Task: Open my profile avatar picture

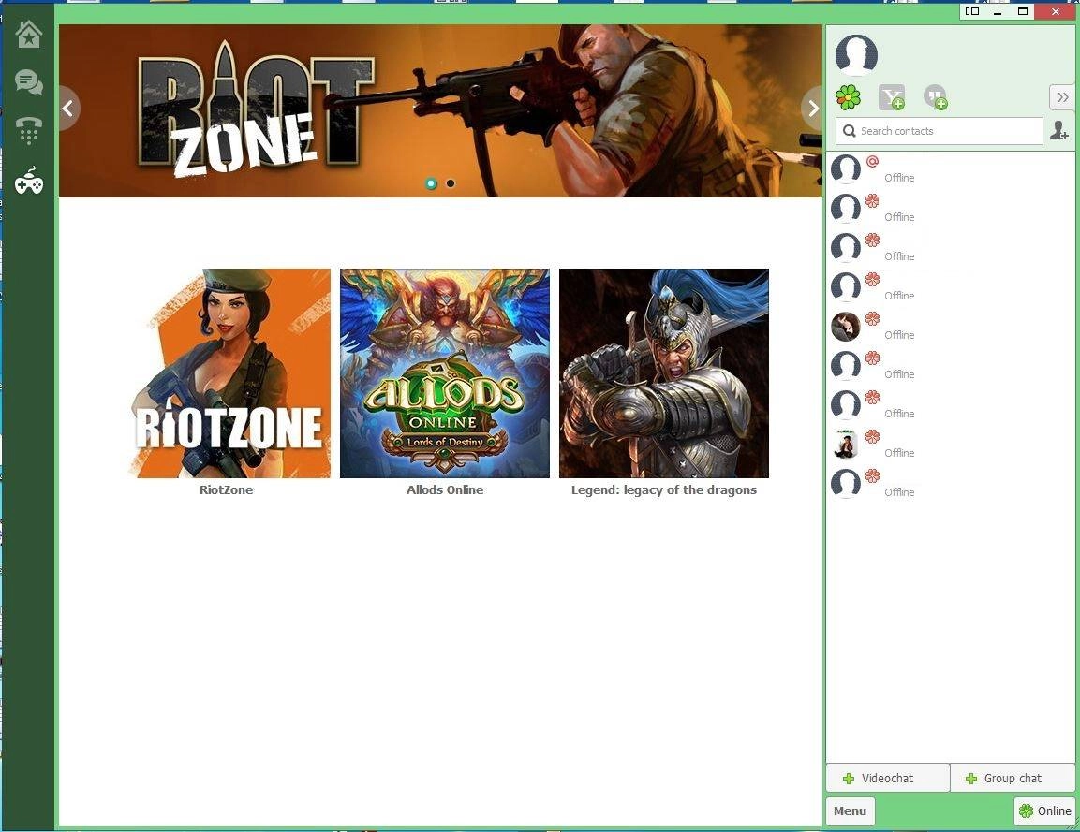Action: coord(856,54)
